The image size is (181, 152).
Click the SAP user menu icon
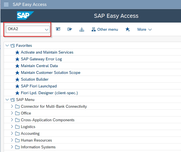pyautogui.click(x=58, y=29)
